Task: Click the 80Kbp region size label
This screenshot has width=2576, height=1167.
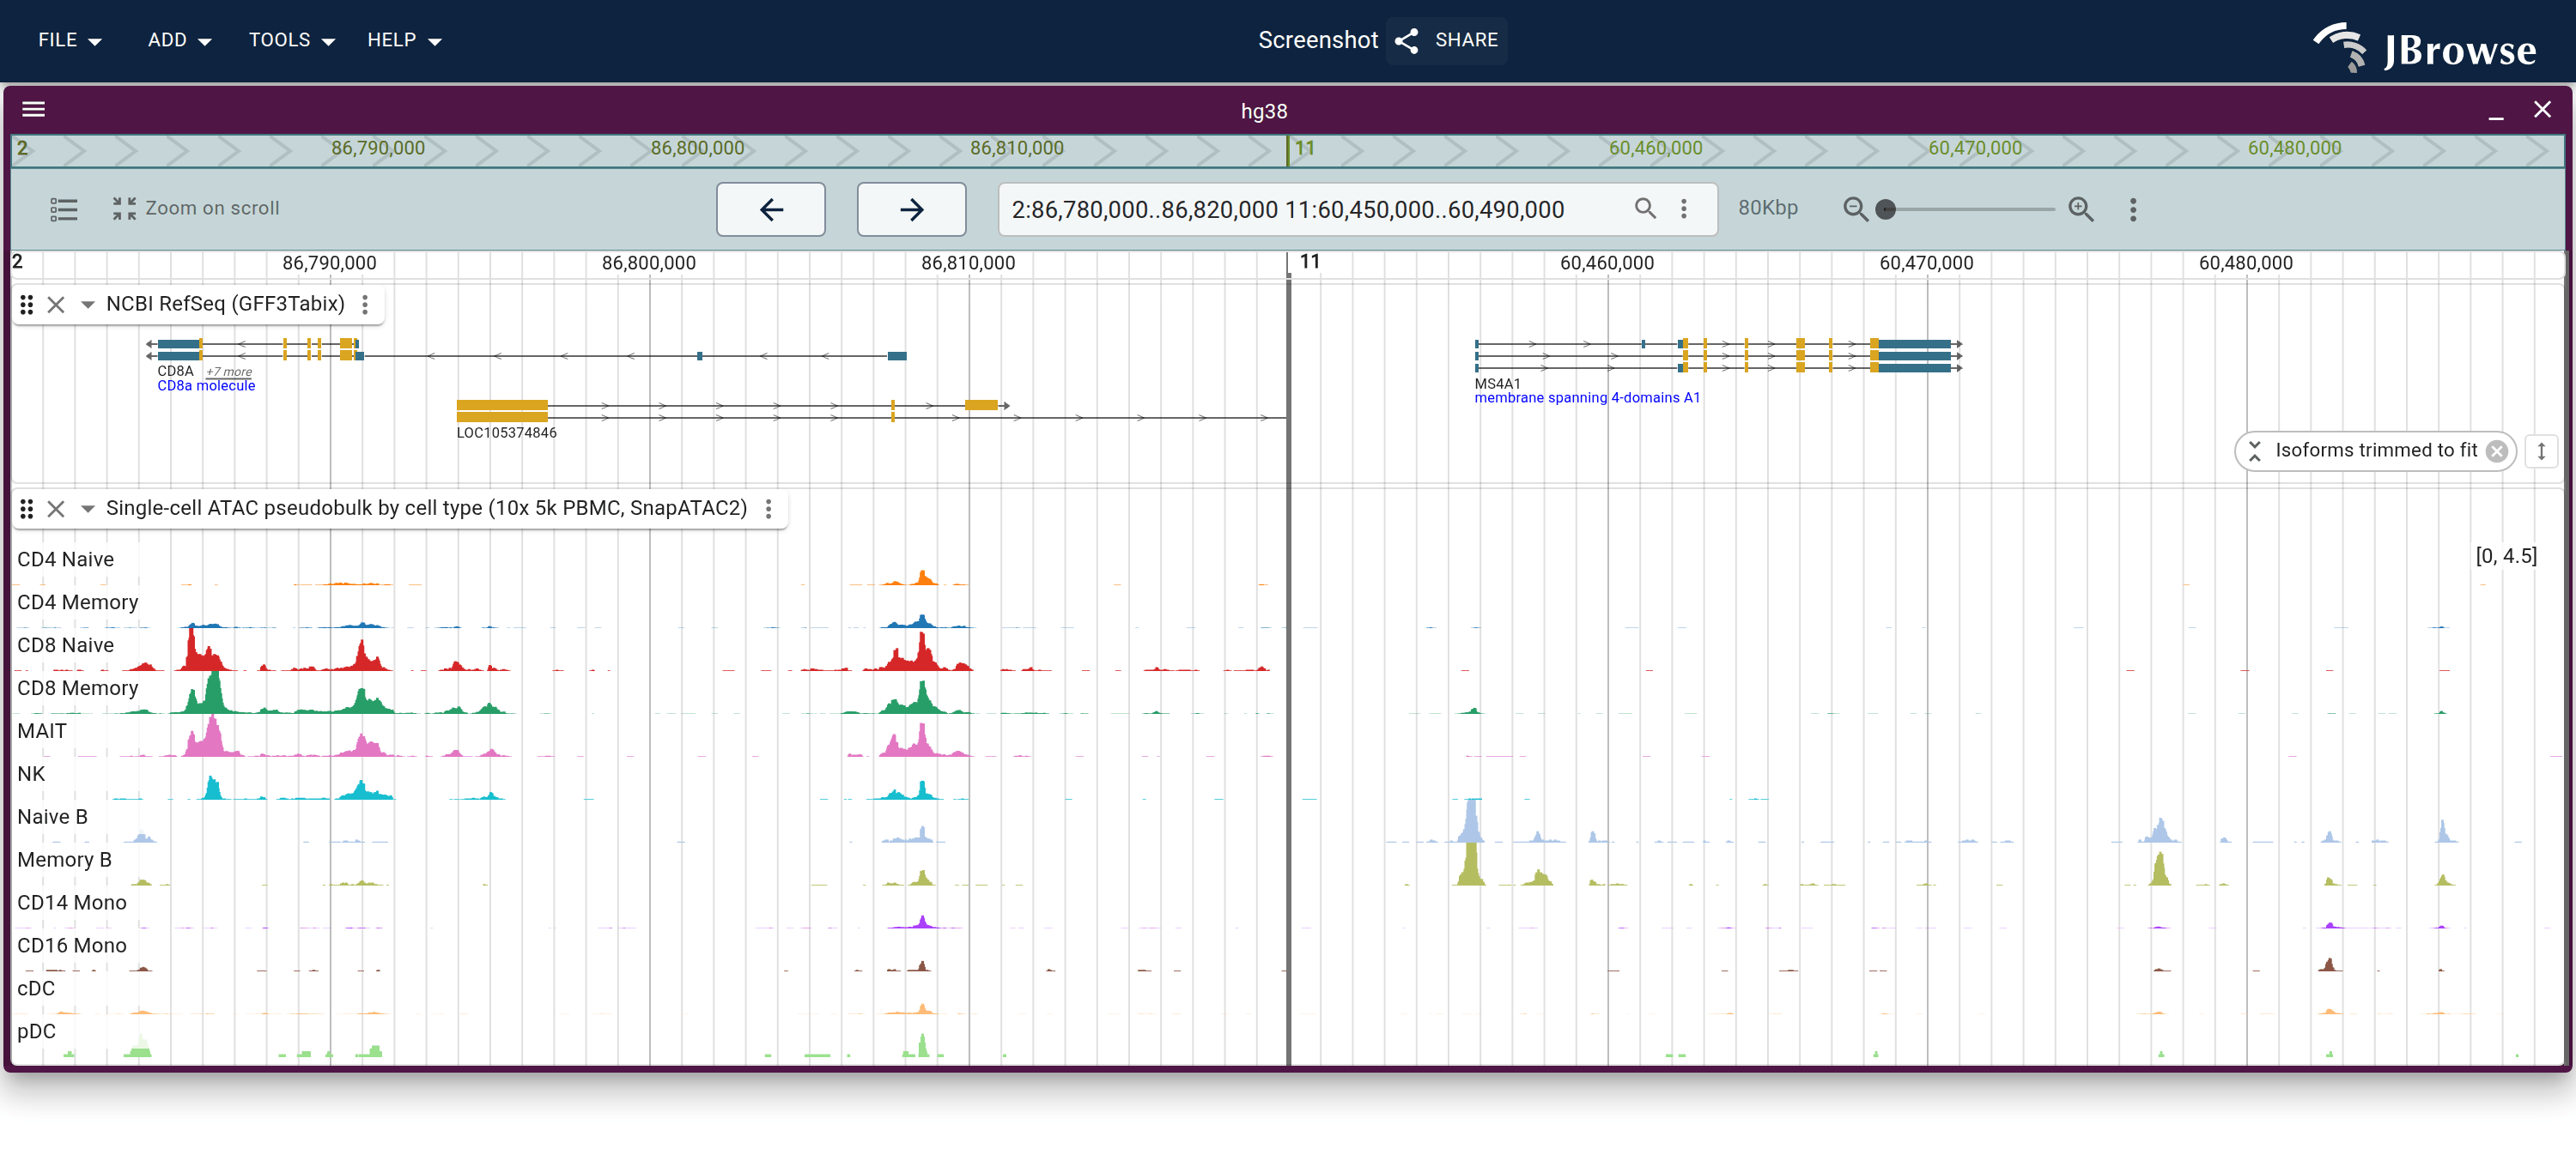Action: coord(1767,208)
